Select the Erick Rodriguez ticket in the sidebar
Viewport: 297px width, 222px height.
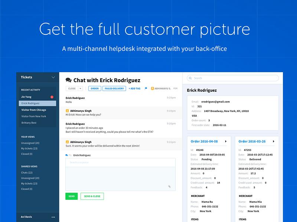37,103
